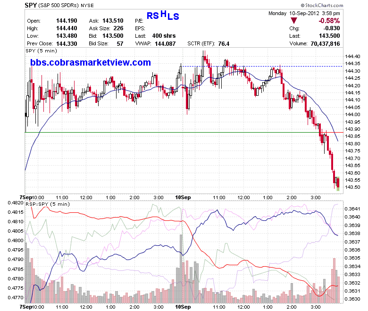The height and width of the screenshot is (311, 368).
Task: Click the 0.4820 left axis label
Action: 16,202
